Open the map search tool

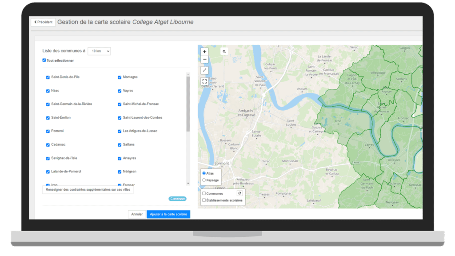[224, 52]
